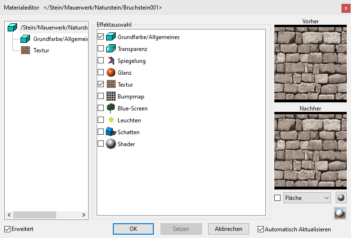Click the tree scrollbar left arrow

click(9, 215)
